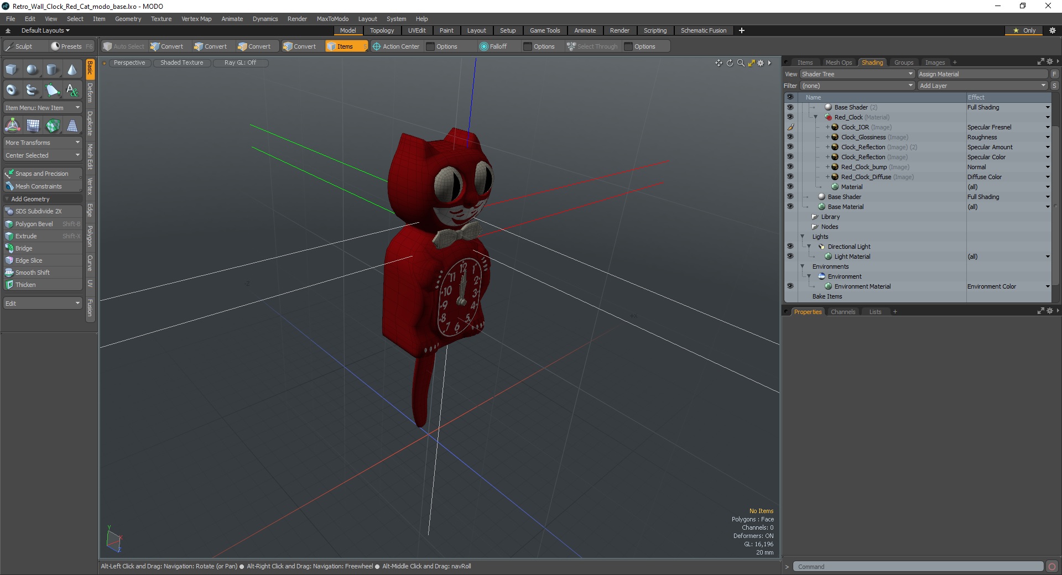This screenshot has height=575, width=1062.
Task: Open the Channels tab
Action: (842, 312)
